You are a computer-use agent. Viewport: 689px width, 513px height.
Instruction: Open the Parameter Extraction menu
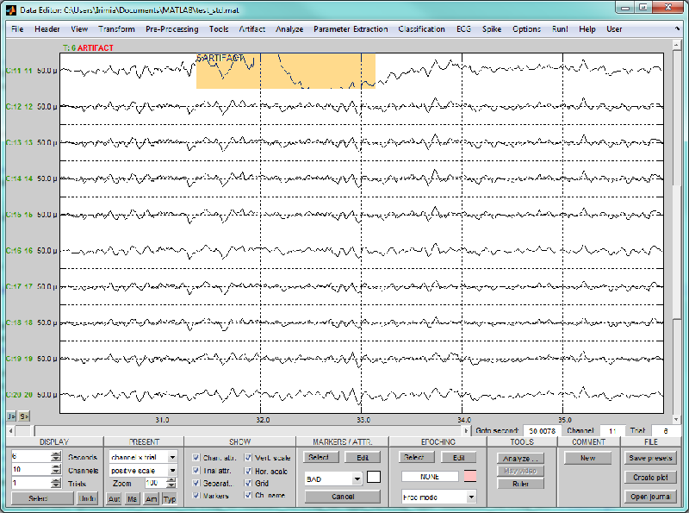pos(351,29)
